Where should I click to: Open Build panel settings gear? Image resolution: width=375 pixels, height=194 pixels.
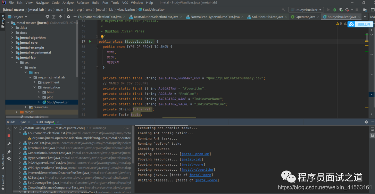tap(366, 122)
